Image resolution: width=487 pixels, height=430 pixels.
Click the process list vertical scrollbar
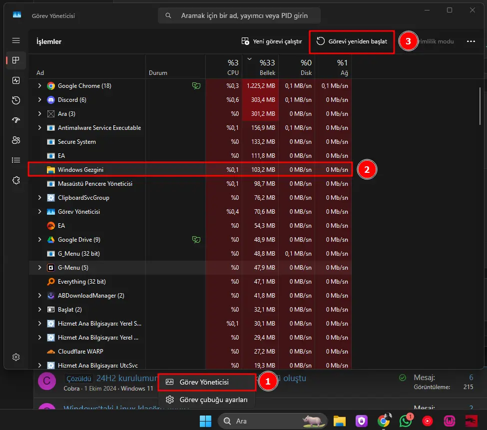point(480,105)
